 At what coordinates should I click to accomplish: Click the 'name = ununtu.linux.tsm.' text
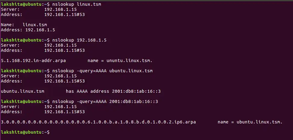(x=120, y=61)
